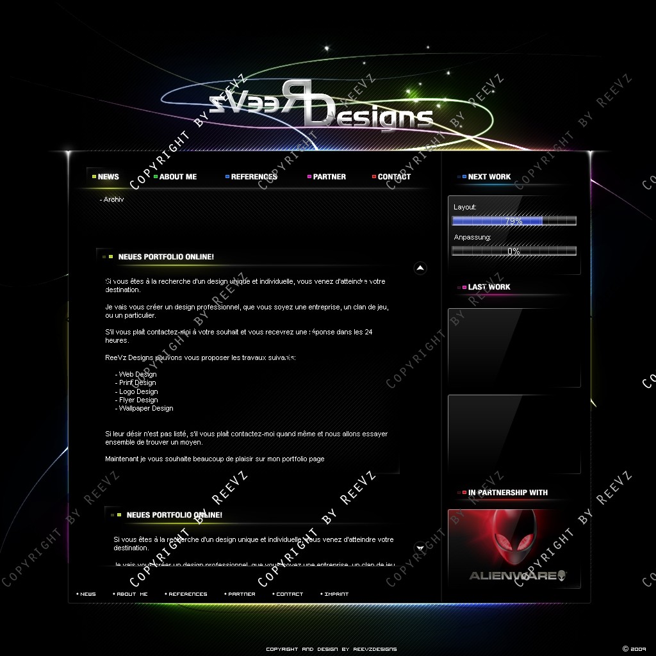The image size is (656, 656).
Task: Open the Contact page from the top menu
Action: coord(394,177)
